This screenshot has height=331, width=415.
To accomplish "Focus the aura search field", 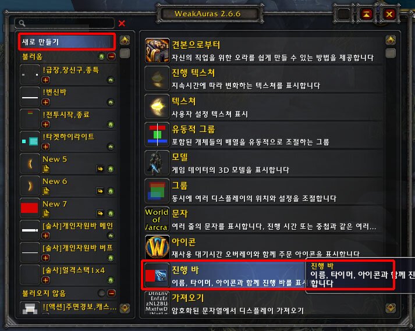I will point(65,23).
